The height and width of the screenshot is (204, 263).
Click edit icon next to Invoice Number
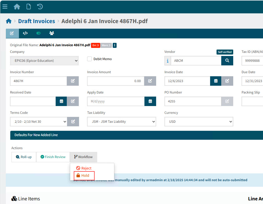[73, 81]
